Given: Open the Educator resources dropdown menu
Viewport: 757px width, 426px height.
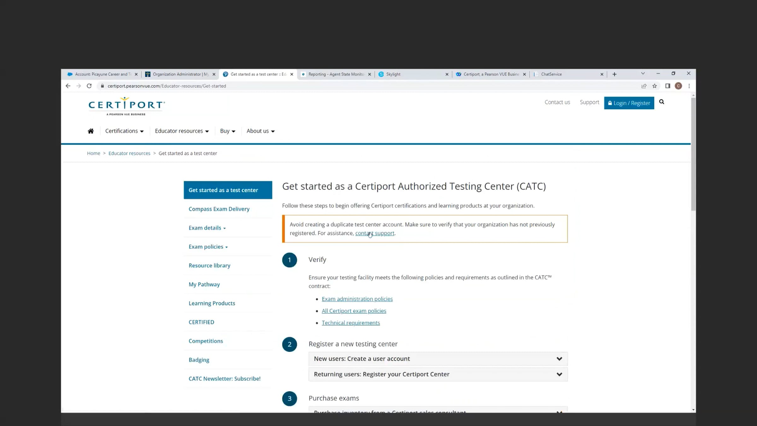Looking at the screenshot, I should point(182,131).
